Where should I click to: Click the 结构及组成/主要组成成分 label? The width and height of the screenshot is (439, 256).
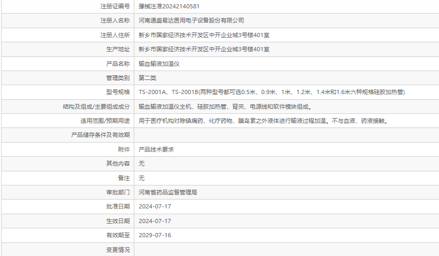click(x=96, y=107)
